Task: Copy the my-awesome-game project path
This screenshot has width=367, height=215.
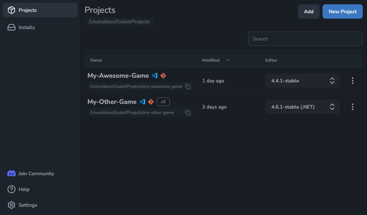Action: (188, 86)
